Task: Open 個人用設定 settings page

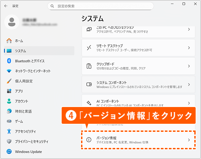Action: pyautogui.click(x=23, y=81)
